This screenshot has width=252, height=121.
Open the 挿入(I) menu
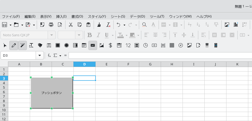tap(61, 16)
